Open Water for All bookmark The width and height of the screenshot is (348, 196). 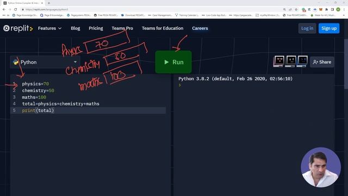point(323,15)
